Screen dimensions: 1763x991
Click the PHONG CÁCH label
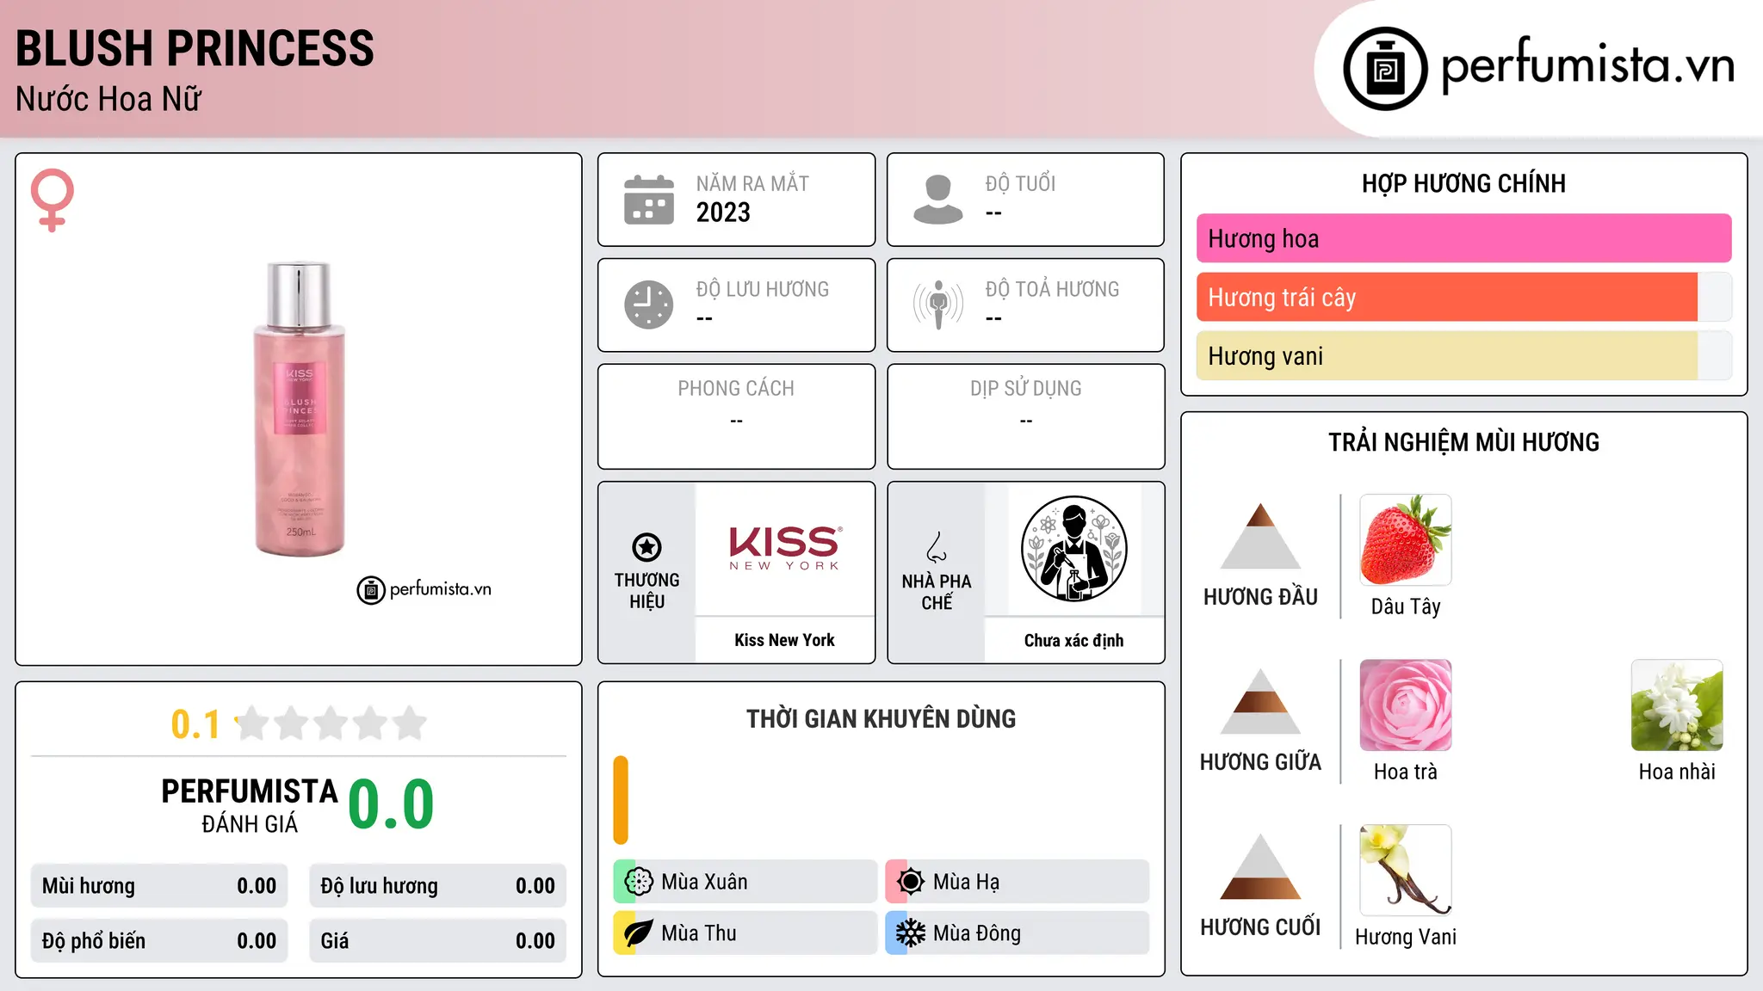(x=736, y=388)
